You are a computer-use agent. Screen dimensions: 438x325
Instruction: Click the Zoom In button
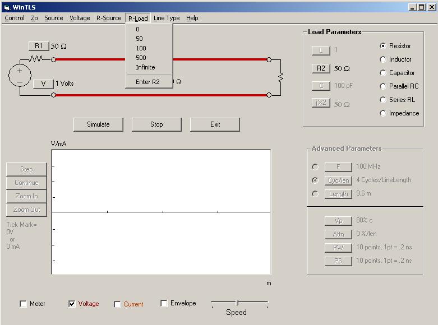26,196
